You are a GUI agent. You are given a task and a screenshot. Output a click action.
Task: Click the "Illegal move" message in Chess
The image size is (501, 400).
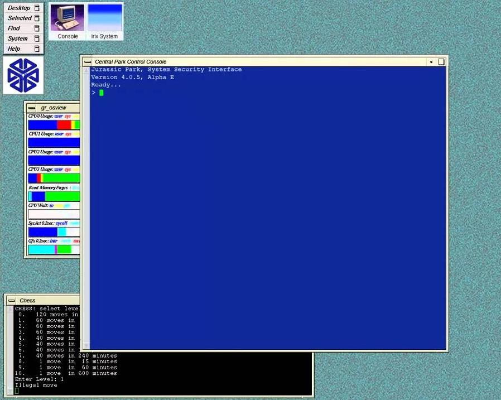point(36,385)
